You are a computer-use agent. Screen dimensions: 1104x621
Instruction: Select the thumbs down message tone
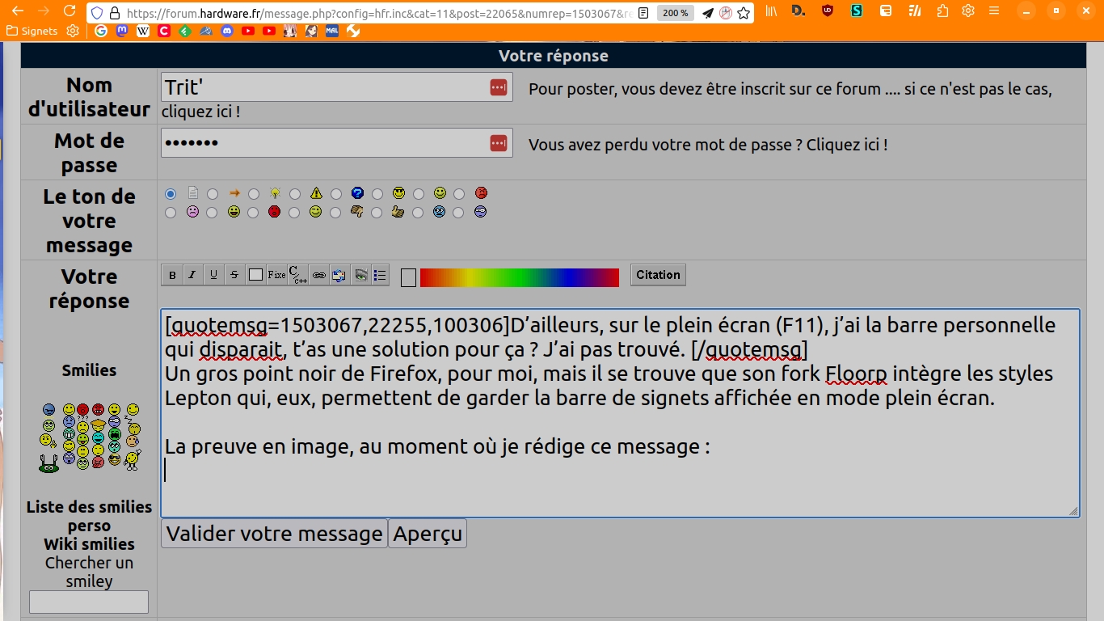coord(335,213)
